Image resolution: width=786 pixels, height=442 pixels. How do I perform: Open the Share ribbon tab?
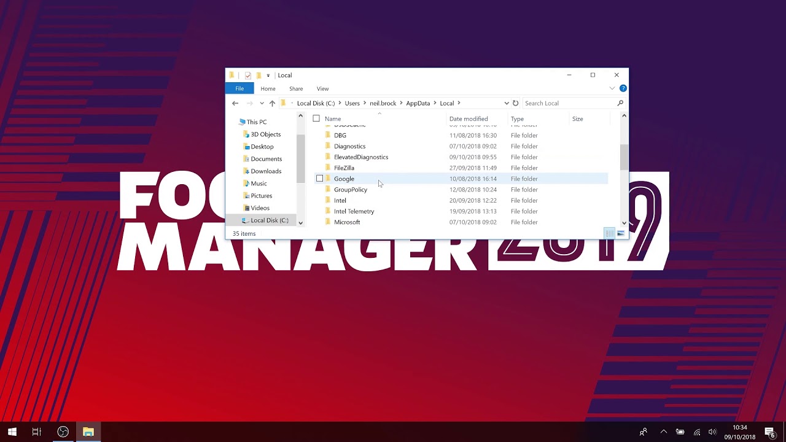[296, 88]
